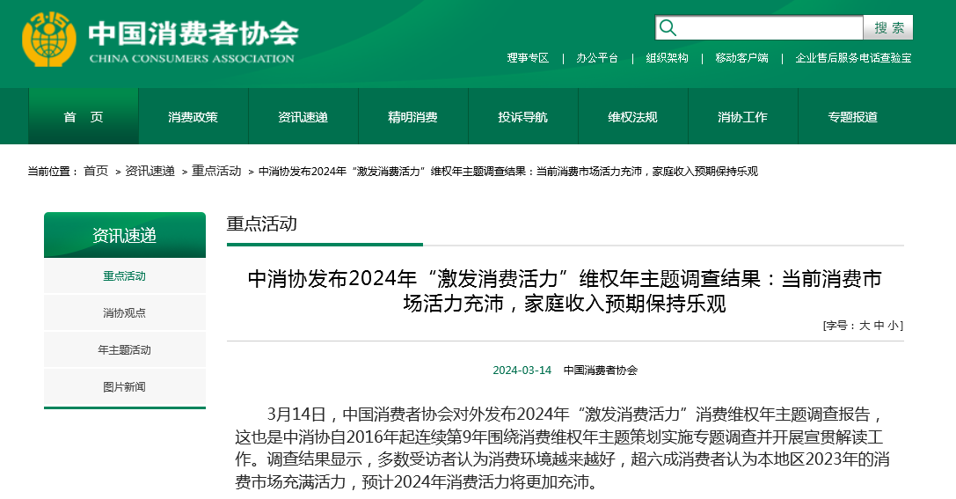956x499 pixels.
Task: Click the 重点活动 section heading
Action: click(261, 224)
